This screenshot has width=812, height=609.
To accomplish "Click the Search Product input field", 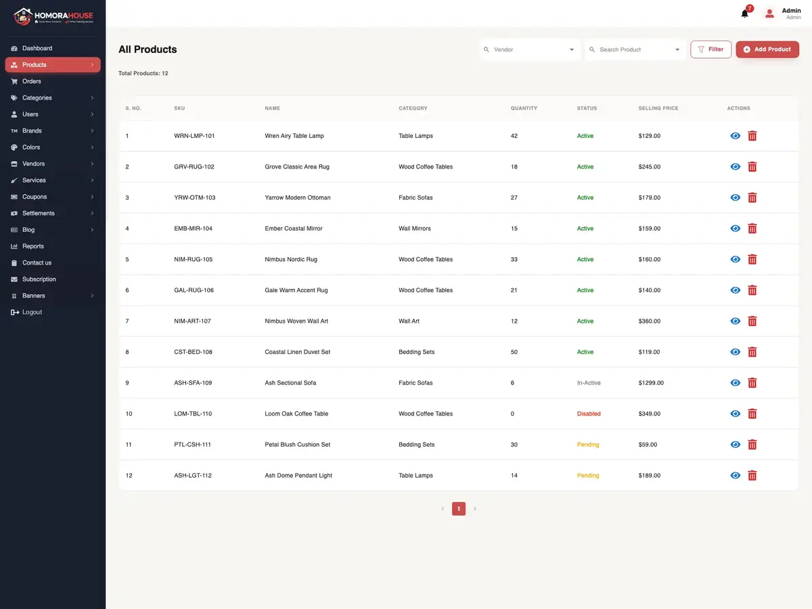I will 635,49.
